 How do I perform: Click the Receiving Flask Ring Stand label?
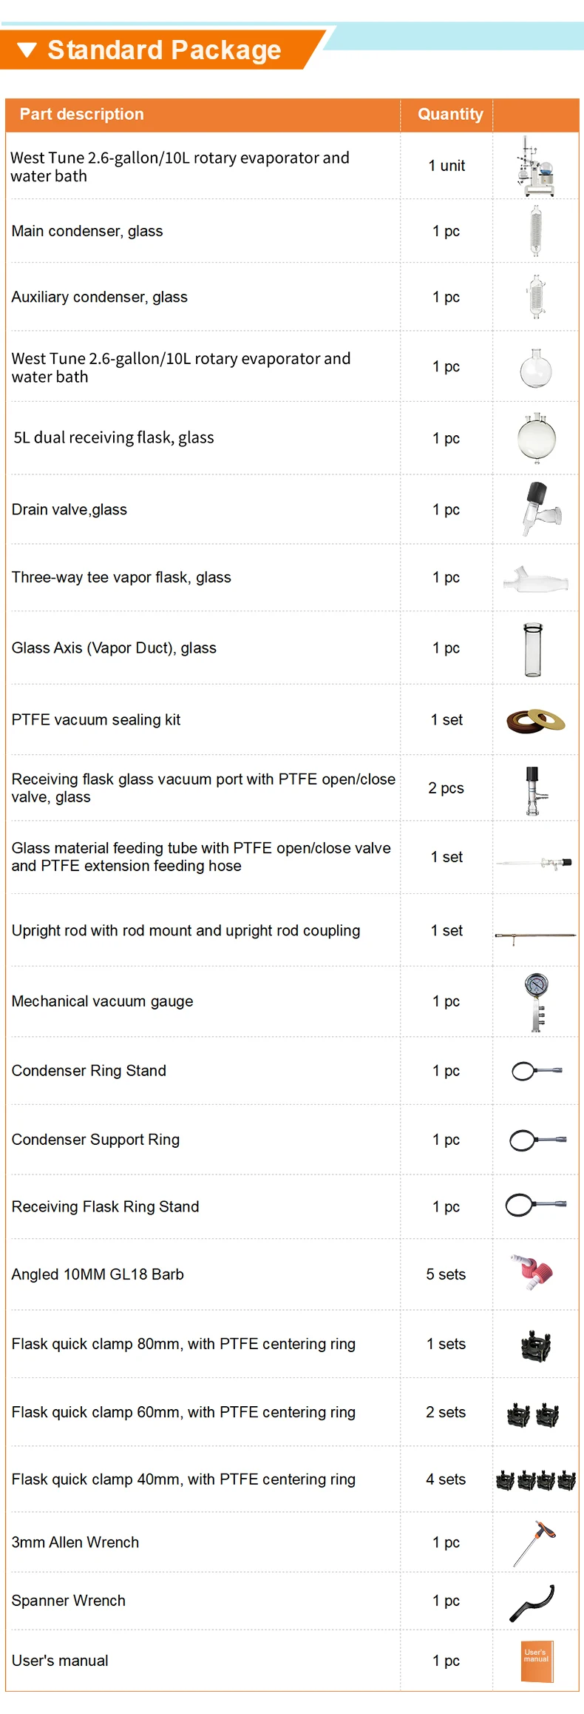click(x=105, y=1206)
